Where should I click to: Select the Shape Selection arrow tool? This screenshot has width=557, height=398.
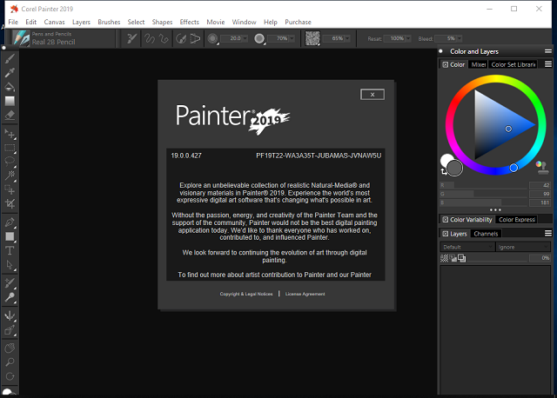point(10,265)
